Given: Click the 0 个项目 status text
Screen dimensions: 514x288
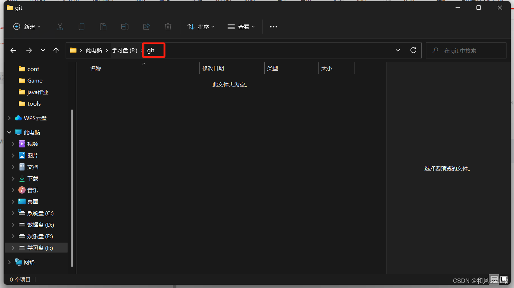Looking at the screenshot, I should (x=20, y=279).
